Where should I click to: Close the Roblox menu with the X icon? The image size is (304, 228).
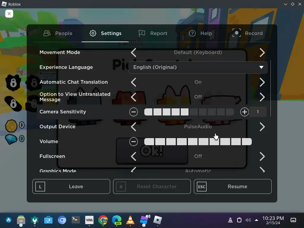coord(9,14)
